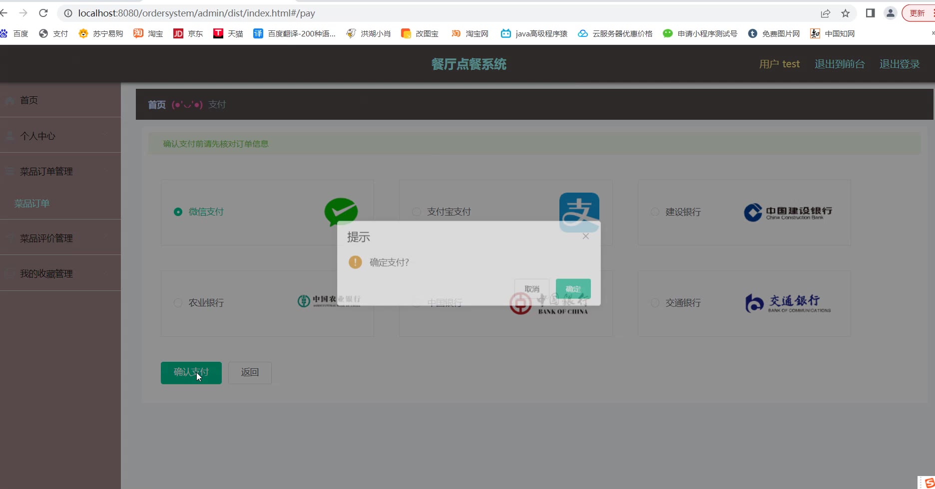Click the China Construction Bank logo

tap(788, 212)
